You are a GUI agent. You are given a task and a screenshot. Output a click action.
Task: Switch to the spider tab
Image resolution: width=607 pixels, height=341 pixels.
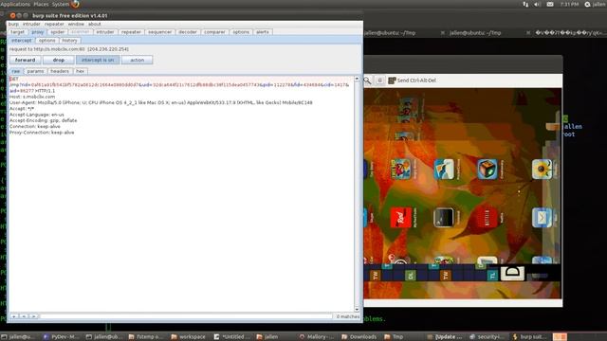[58, 32]
